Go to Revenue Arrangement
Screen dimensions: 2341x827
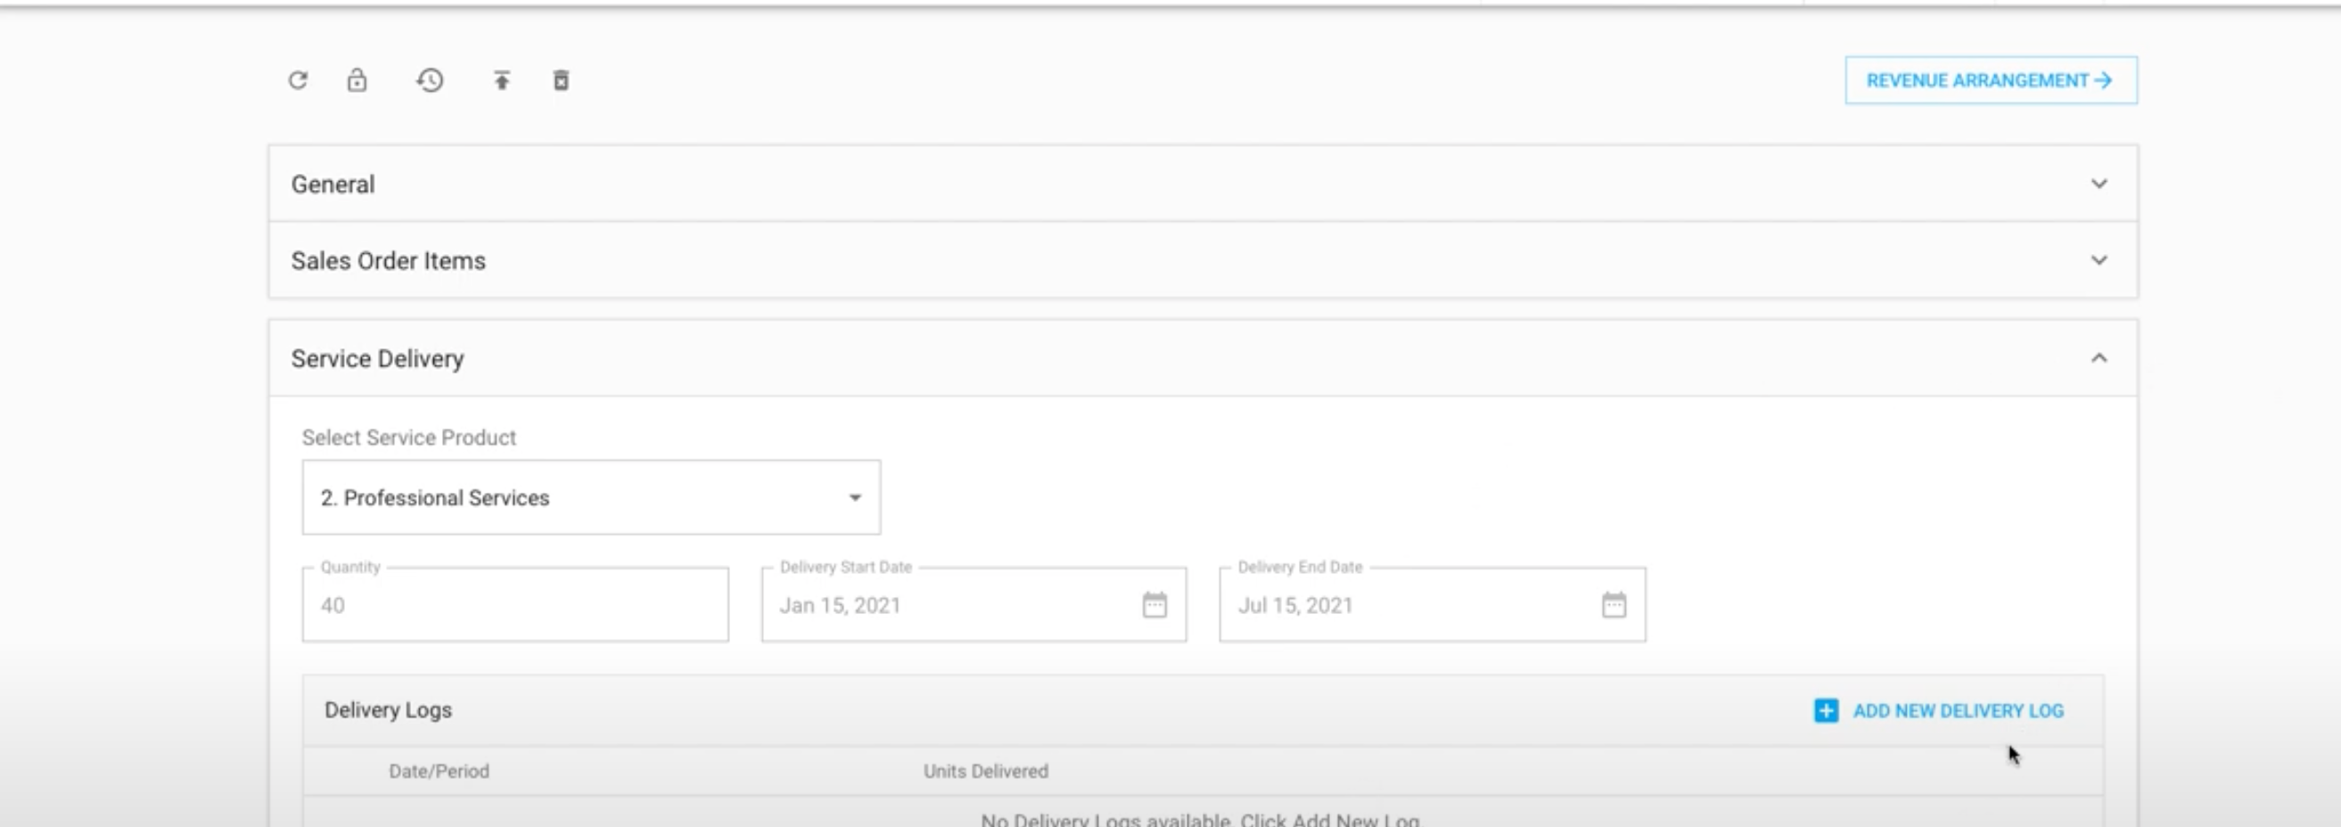[x=1991, y=81]
